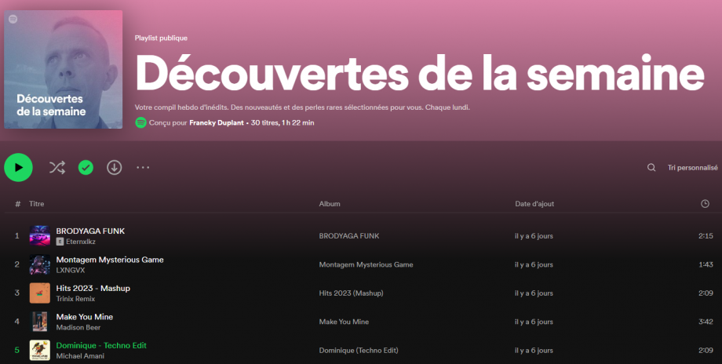Screen dimensions: 722x364
Task: Sort tracks by the Album column header
Action: [330, 203]
